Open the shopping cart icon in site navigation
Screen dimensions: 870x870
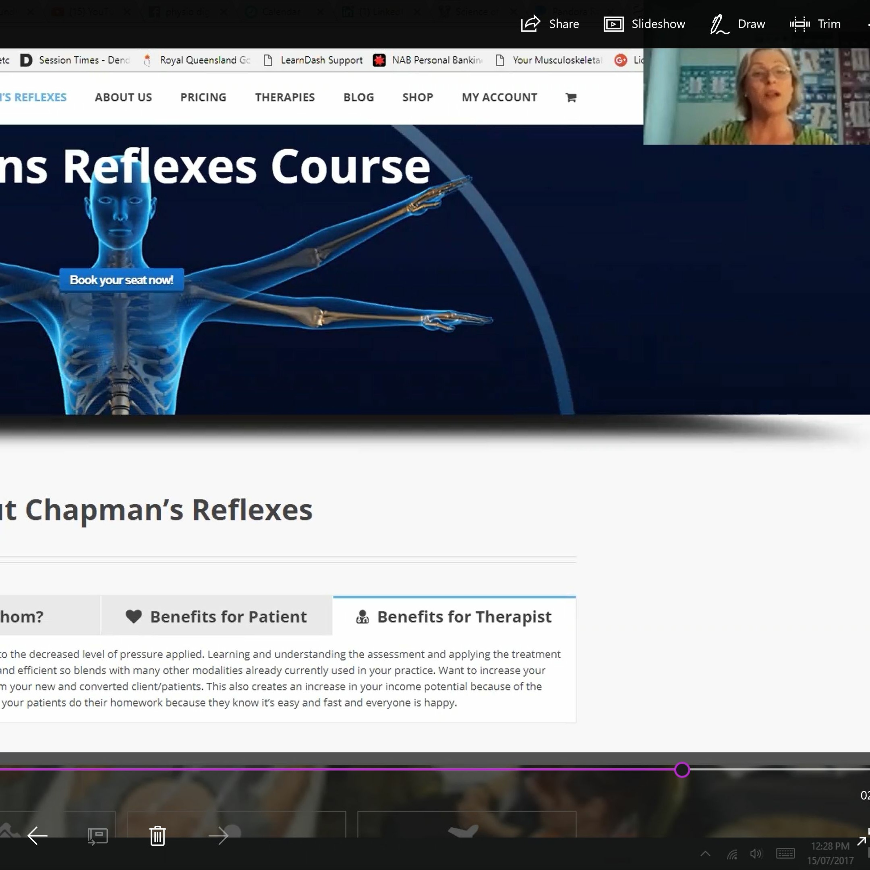[x=571, y=97]
